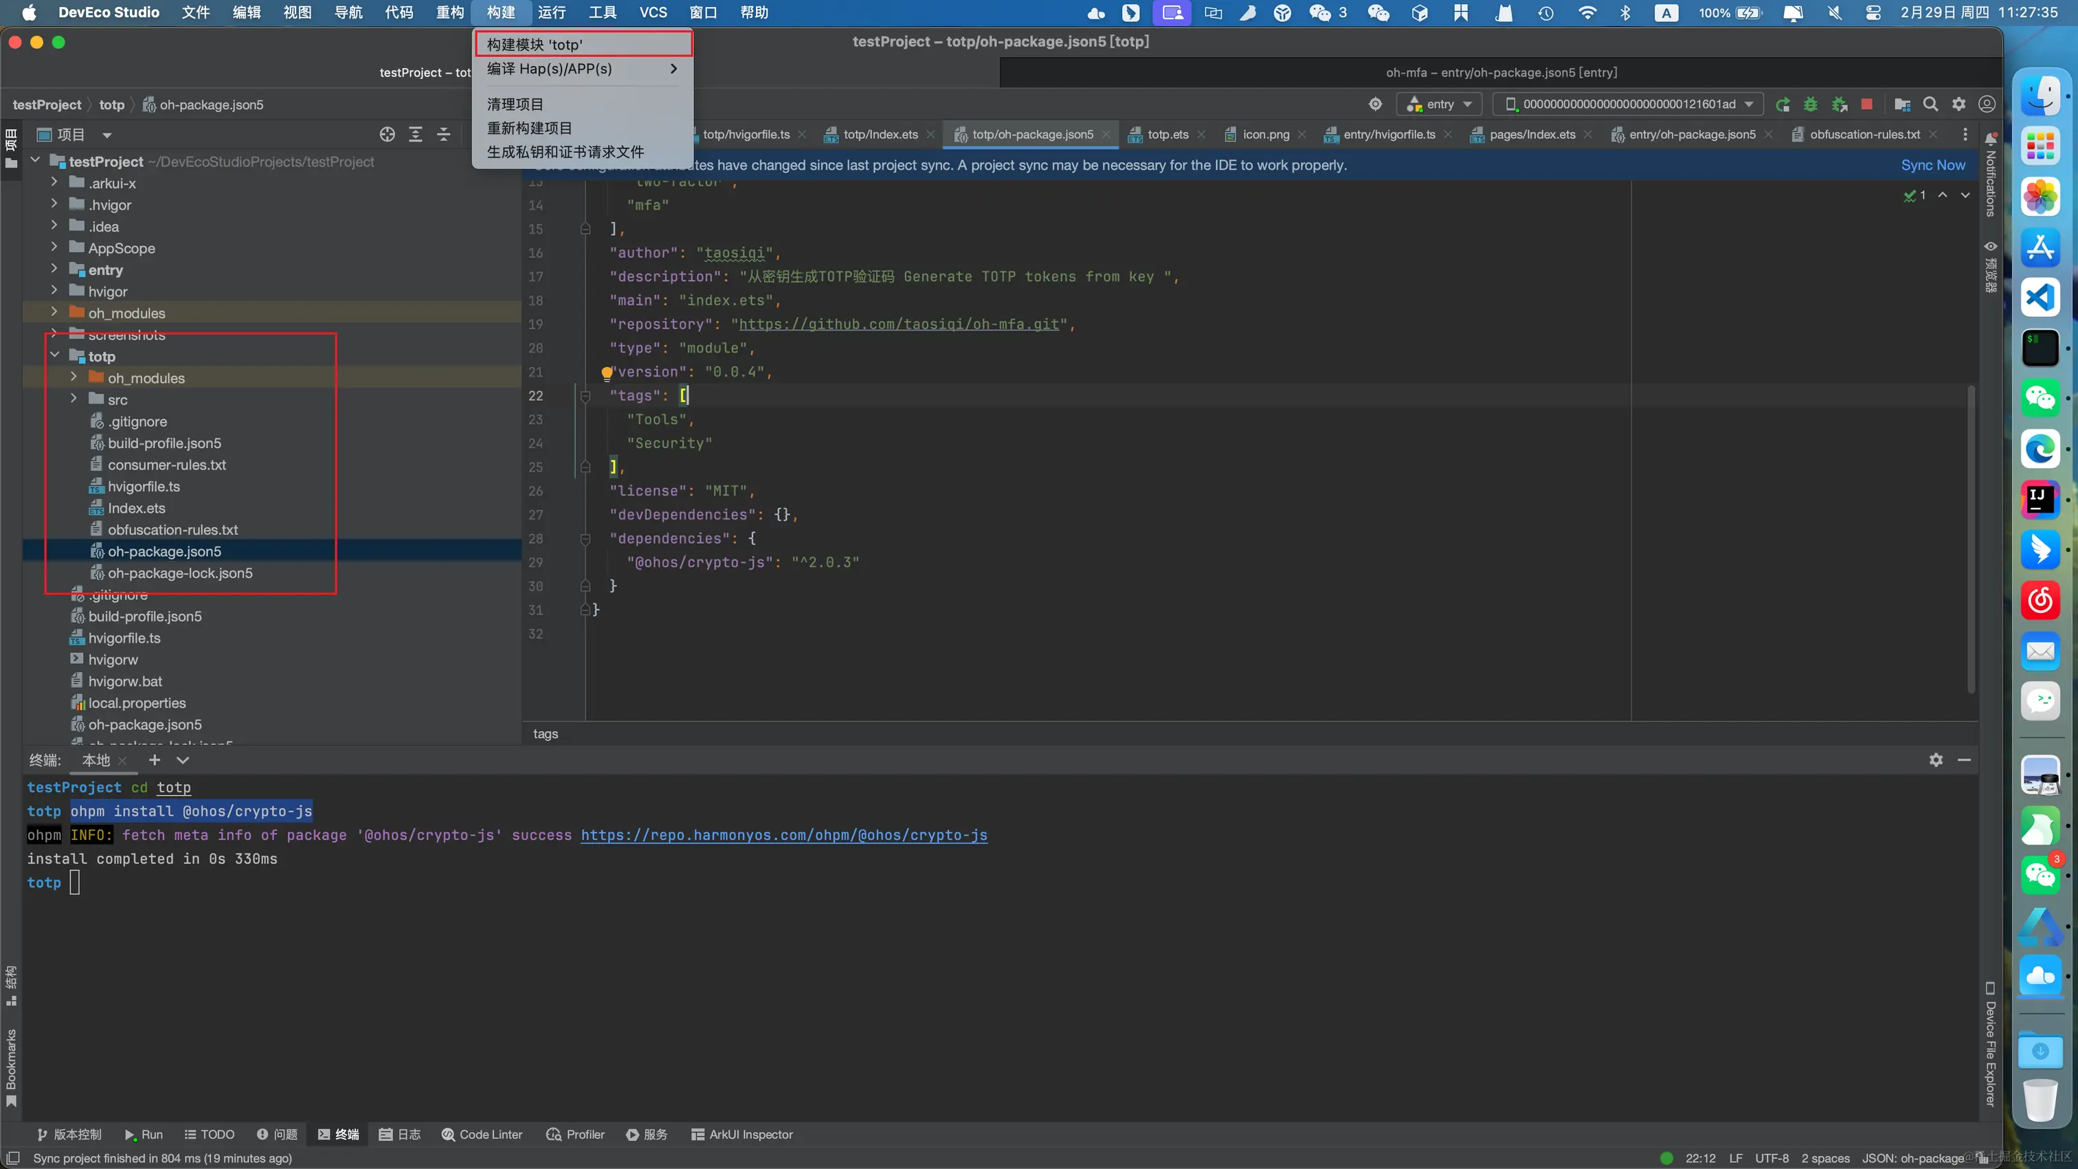Click collapse all icon in project panel
The width and height of the screenshot is (2078, 1169).
tap(444, 135)
